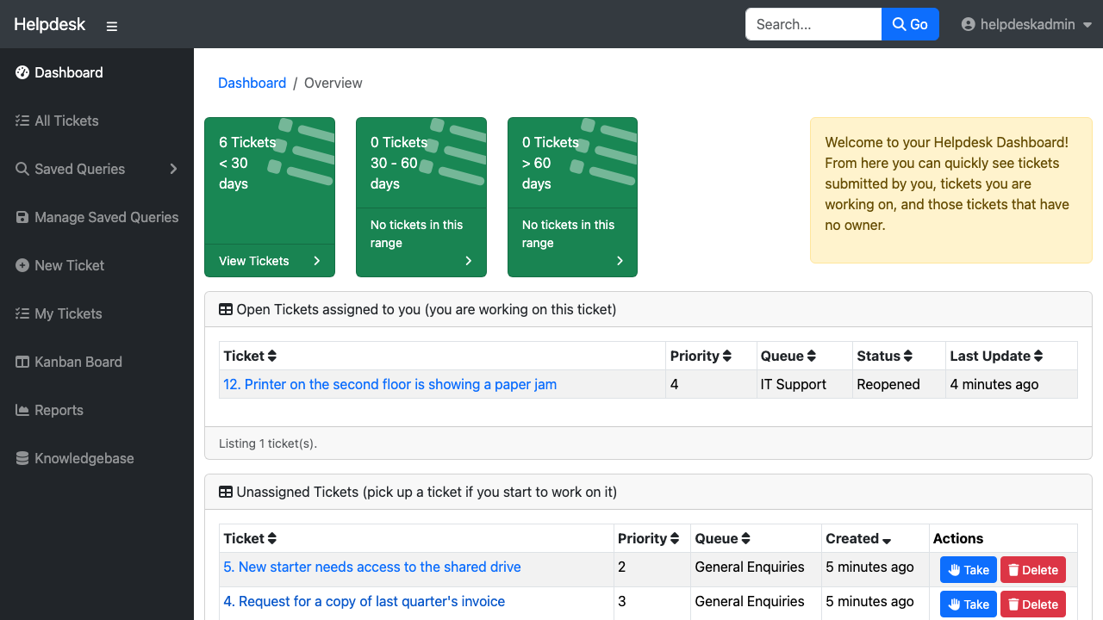This screenshot has height=620, width=1103.
Task: Click the 0 Tickets 30 - 60 days card
Action: (x=421, y=197)
